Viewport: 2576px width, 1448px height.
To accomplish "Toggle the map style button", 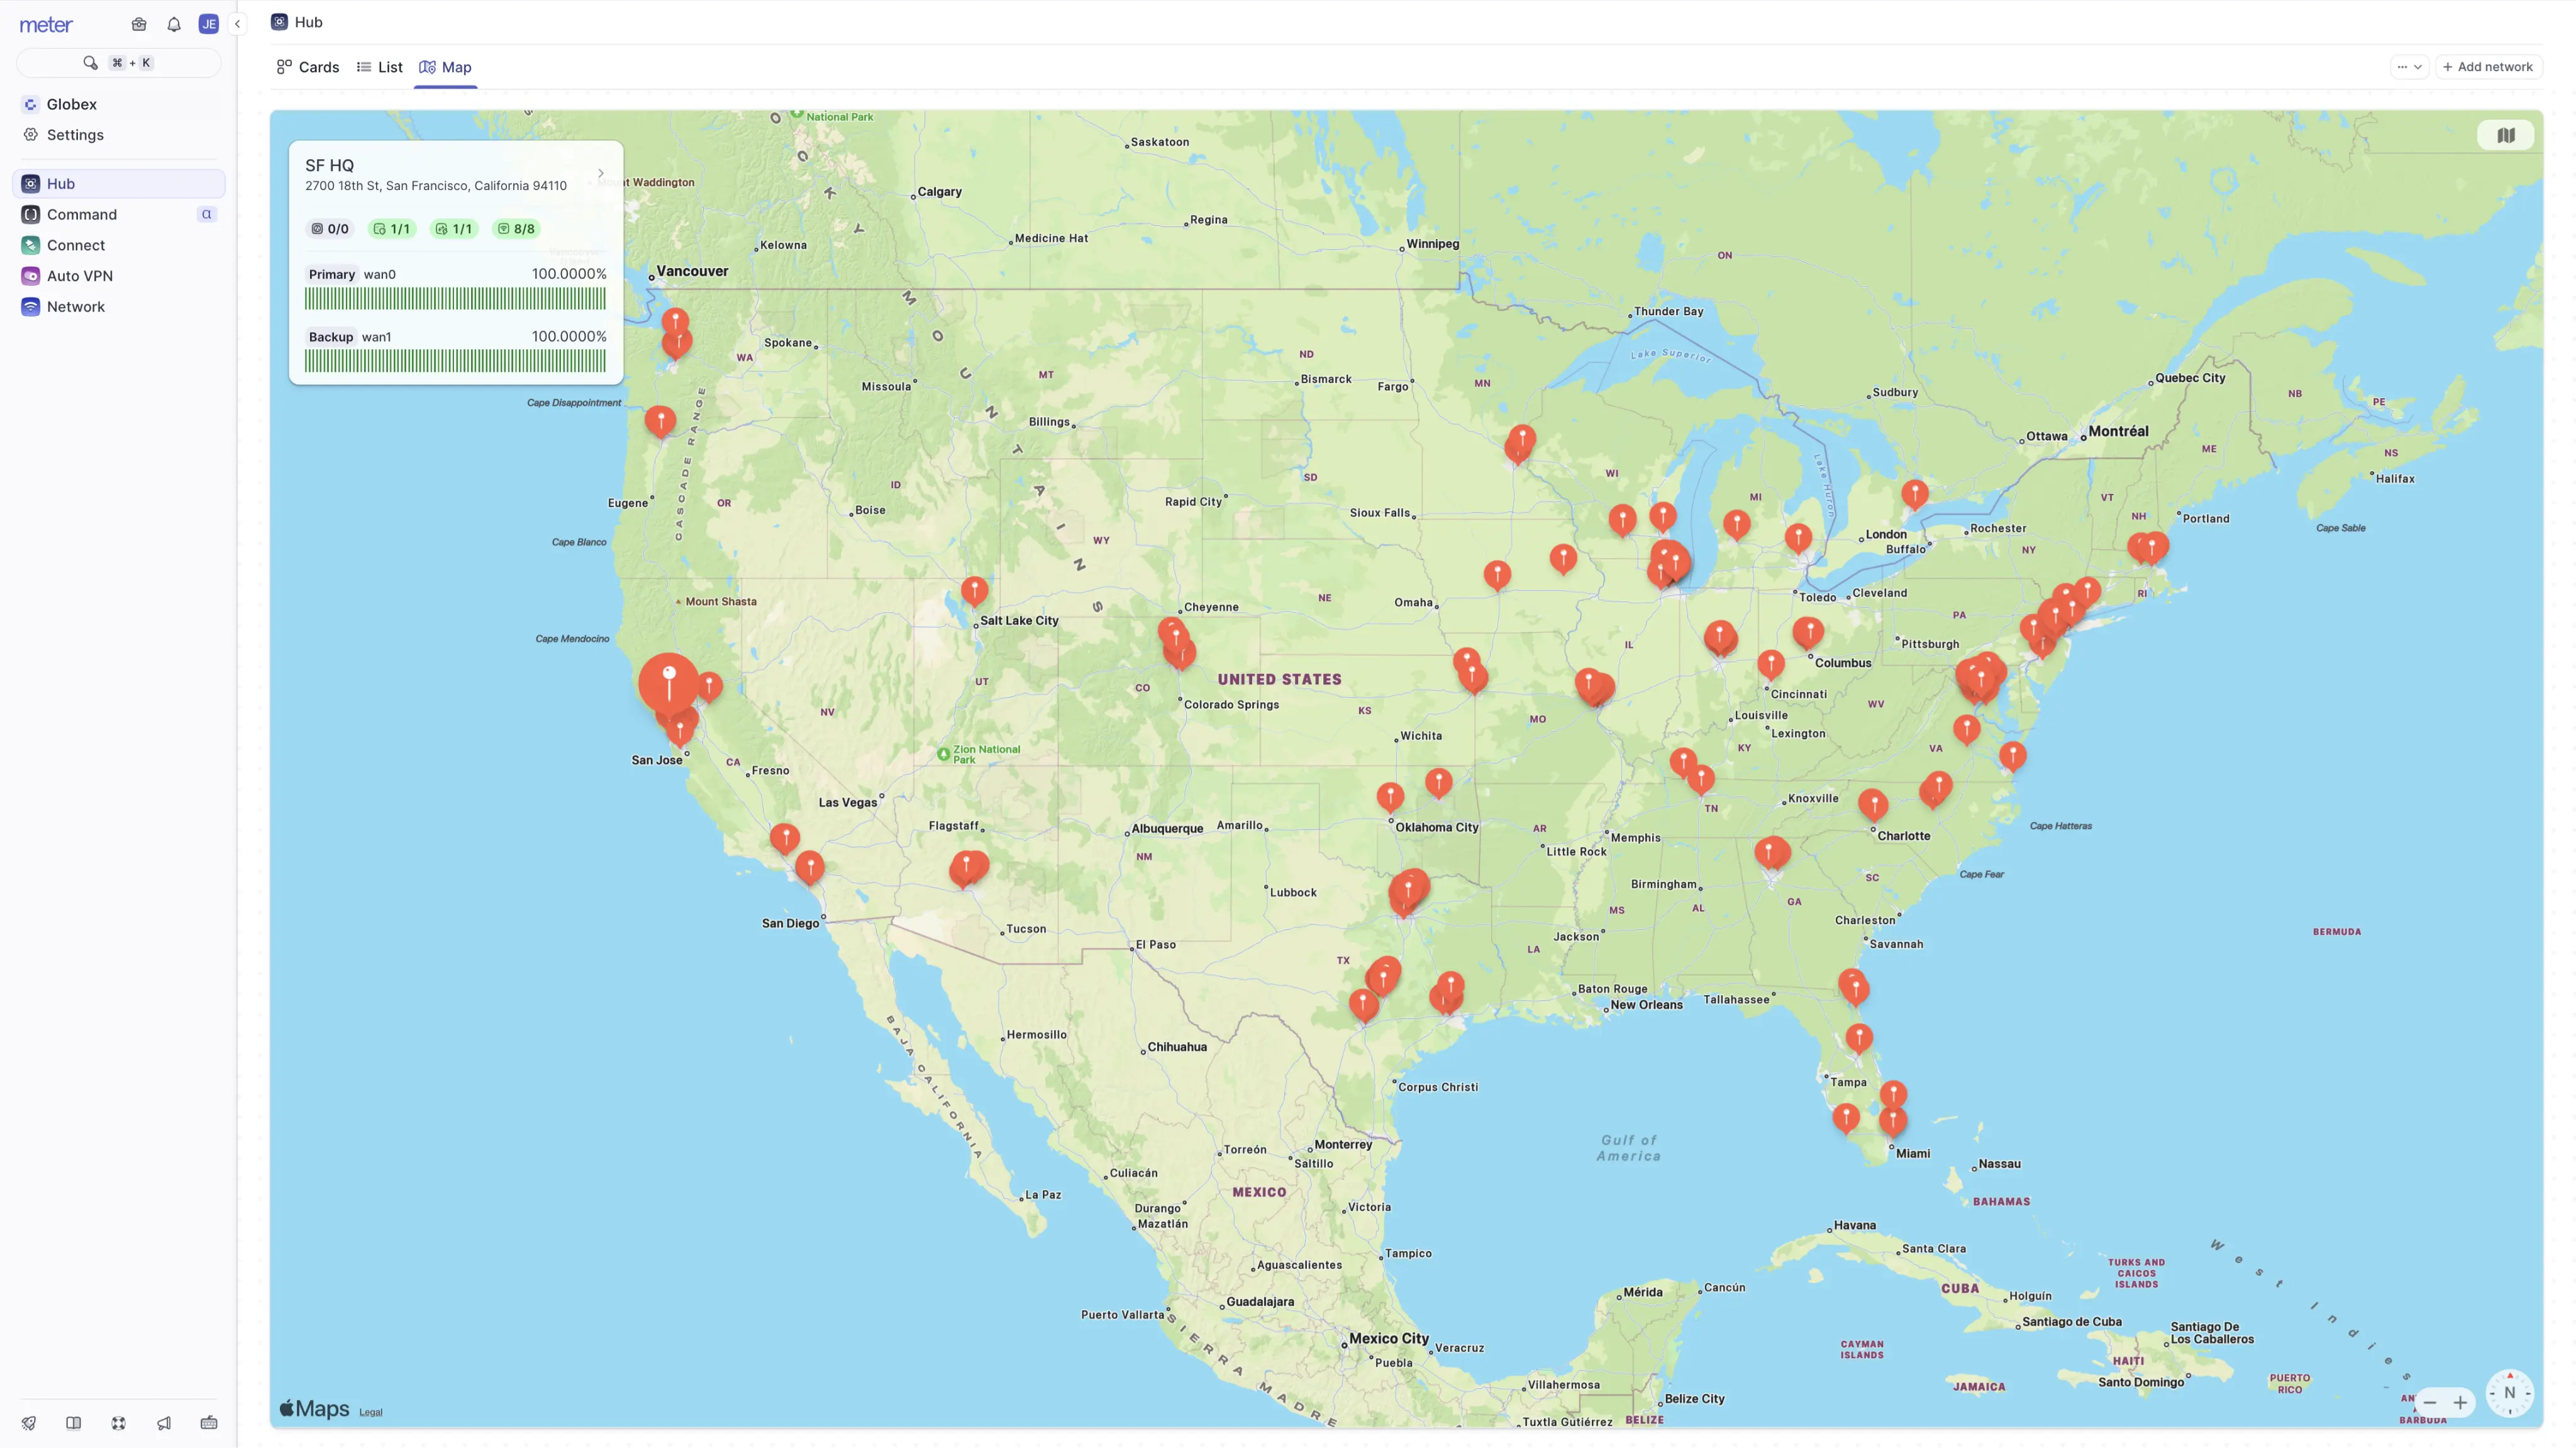I will [2505, 135].
